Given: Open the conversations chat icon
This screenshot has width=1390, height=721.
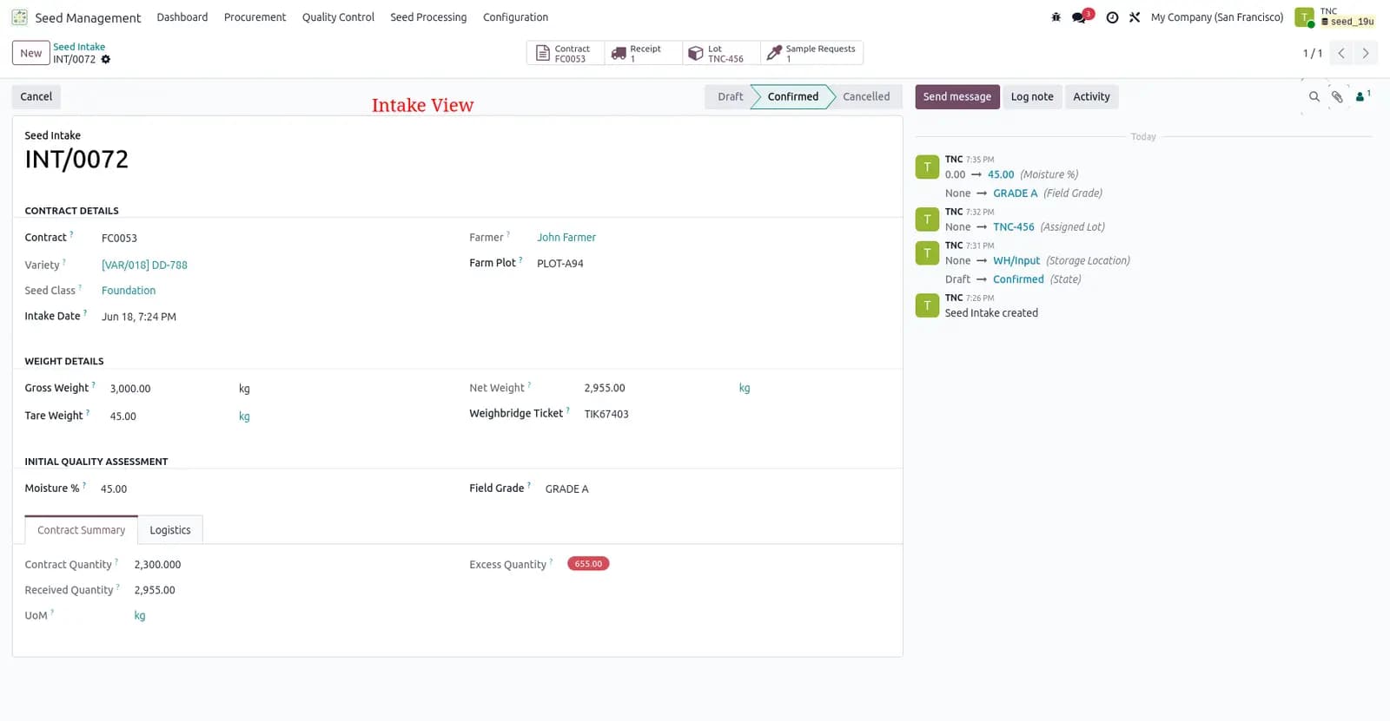Looking at the screenshot, I should tap(1080, 17).
